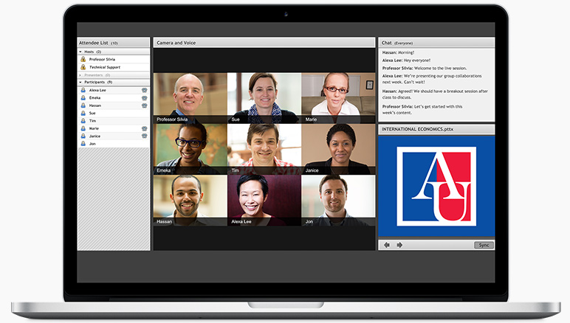This screenshot has height=323, width=570.
Task: Click the Sync button under the slide
Action: tap(484, 245)
